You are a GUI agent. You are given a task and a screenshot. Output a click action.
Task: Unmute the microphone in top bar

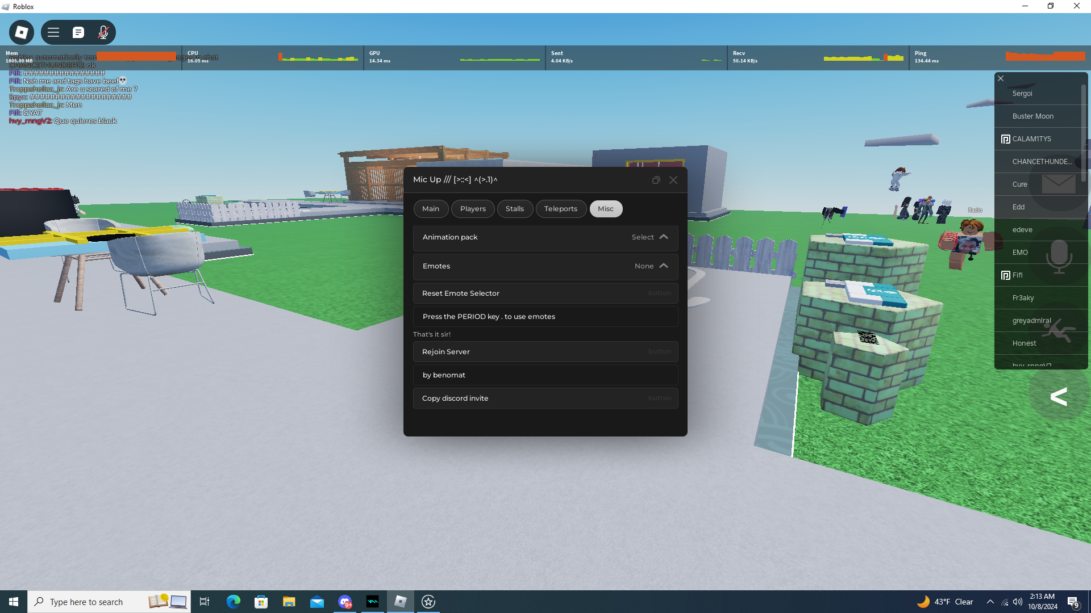point(103,32)
